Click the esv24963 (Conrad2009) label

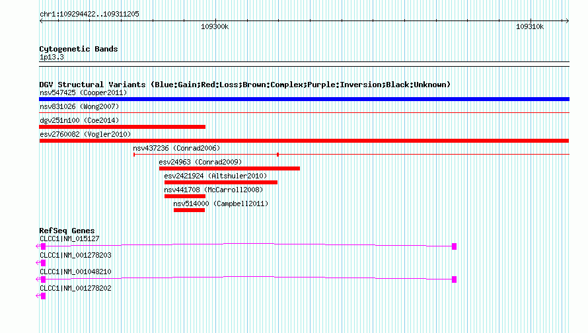(x=200, y=162)
